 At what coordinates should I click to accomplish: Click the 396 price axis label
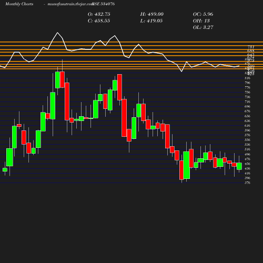pyautogui.click(x=247, y=178)
